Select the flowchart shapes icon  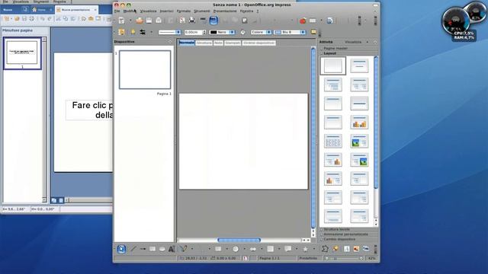271,249
